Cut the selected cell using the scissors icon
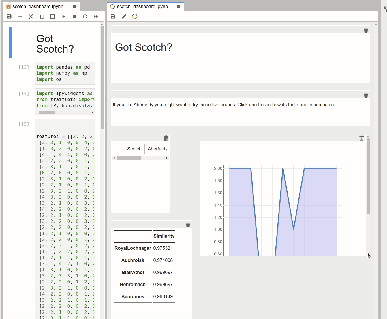 point(31,16)
